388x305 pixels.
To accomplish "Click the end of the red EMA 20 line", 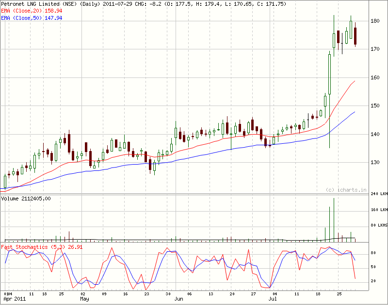I will (355, 81).
